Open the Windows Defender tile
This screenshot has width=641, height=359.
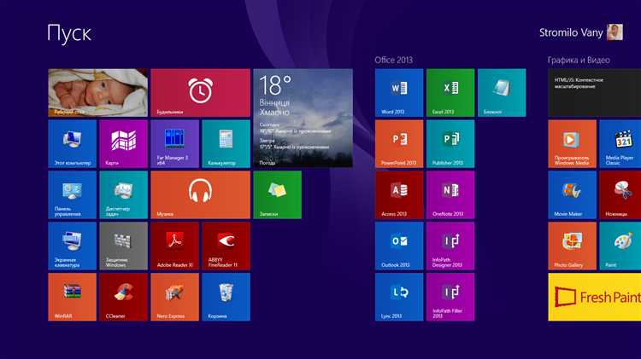[123, 246]
